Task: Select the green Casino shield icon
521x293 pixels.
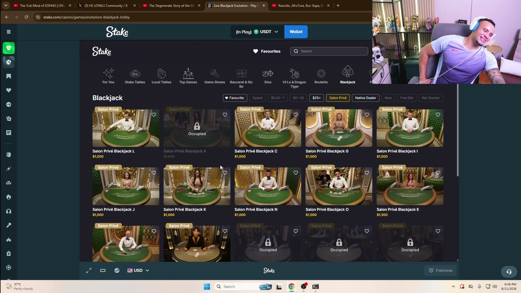Action: click(9, 48)
